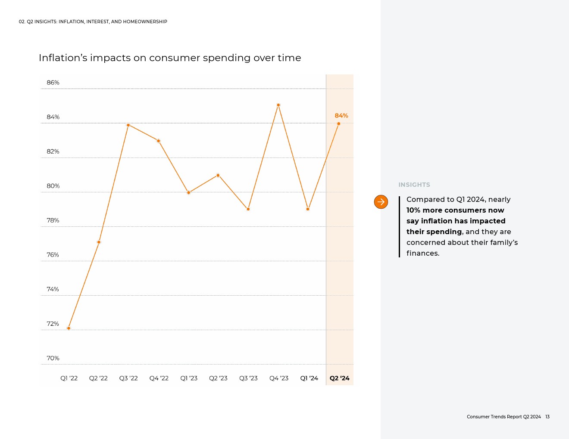Click the 'Consumer Trends Report Q2 2024' footer

coord(503,417)
